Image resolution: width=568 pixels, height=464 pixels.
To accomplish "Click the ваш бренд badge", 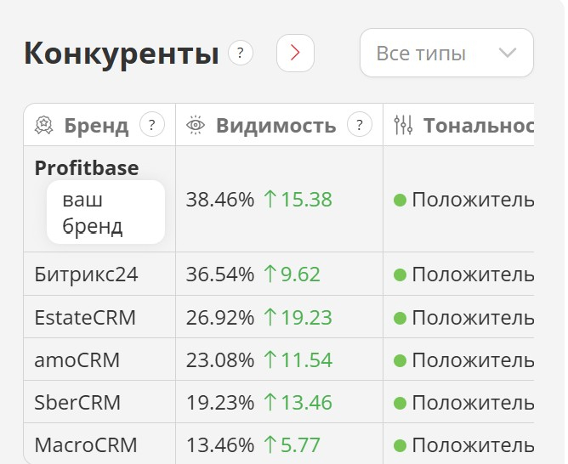I will pyautogui.click(x=105, y=212).
